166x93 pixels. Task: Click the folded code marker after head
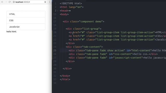click(70, 11)
